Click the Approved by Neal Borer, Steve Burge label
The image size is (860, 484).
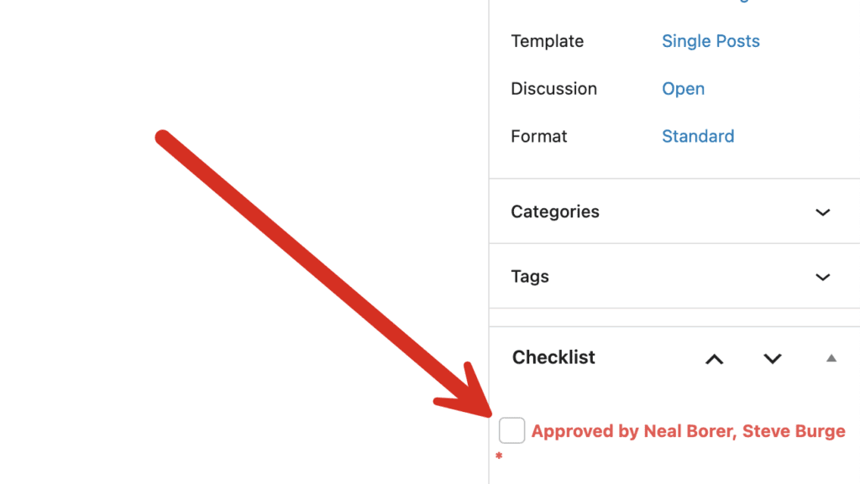coord(688,431)
